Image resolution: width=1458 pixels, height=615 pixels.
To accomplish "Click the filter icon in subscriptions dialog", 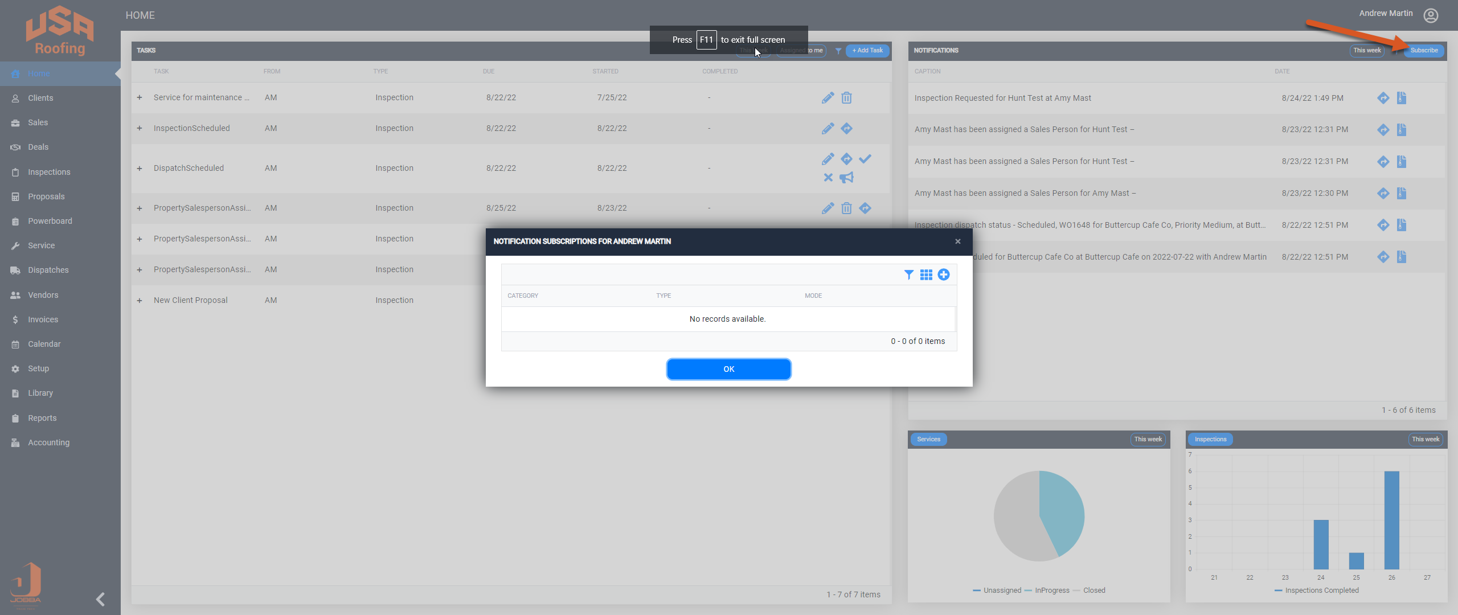I will tap(909, 275).
